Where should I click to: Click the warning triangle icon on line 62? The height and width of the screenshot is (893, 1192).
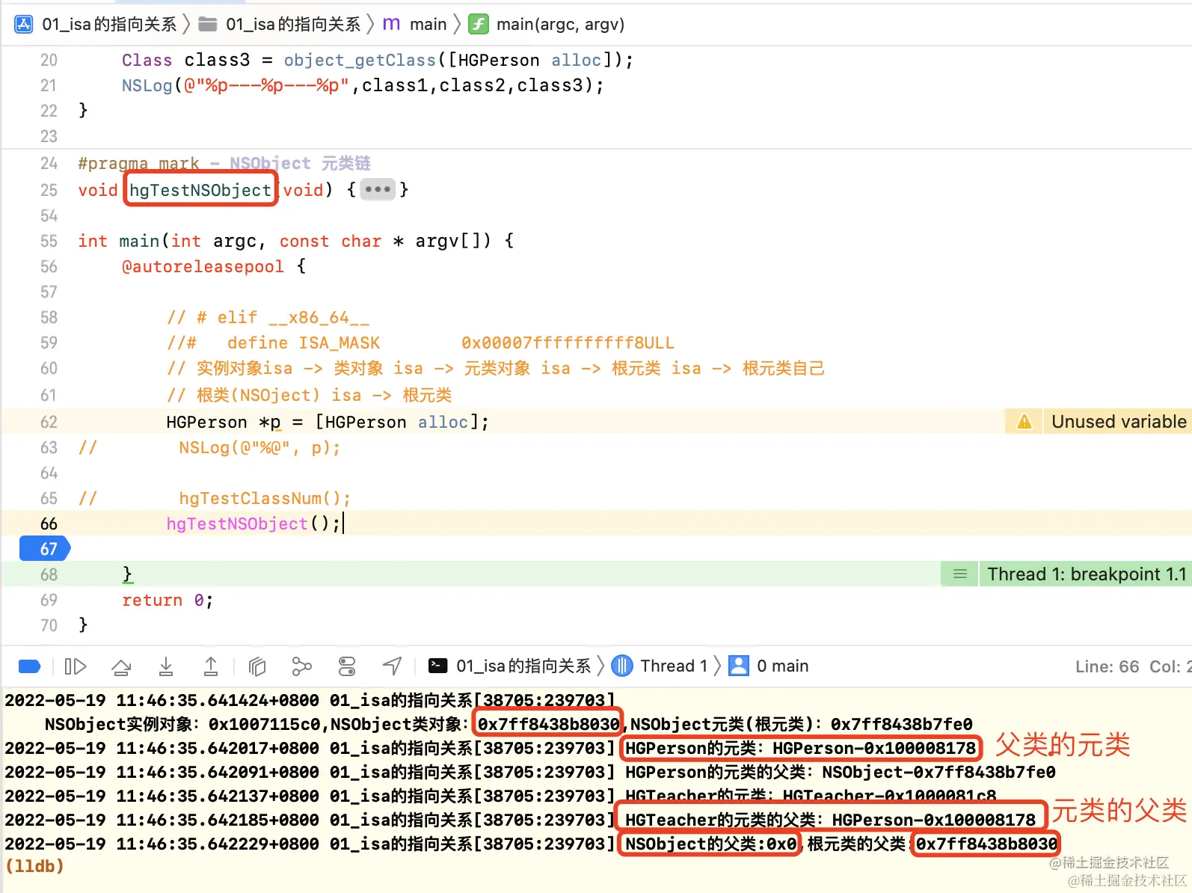point(1024,422)
